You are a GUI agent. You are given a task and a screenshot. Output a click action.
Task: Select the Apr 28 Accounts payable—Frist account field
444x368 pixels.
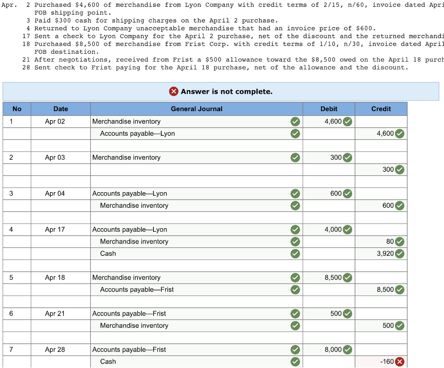click(x=196, y=350)
